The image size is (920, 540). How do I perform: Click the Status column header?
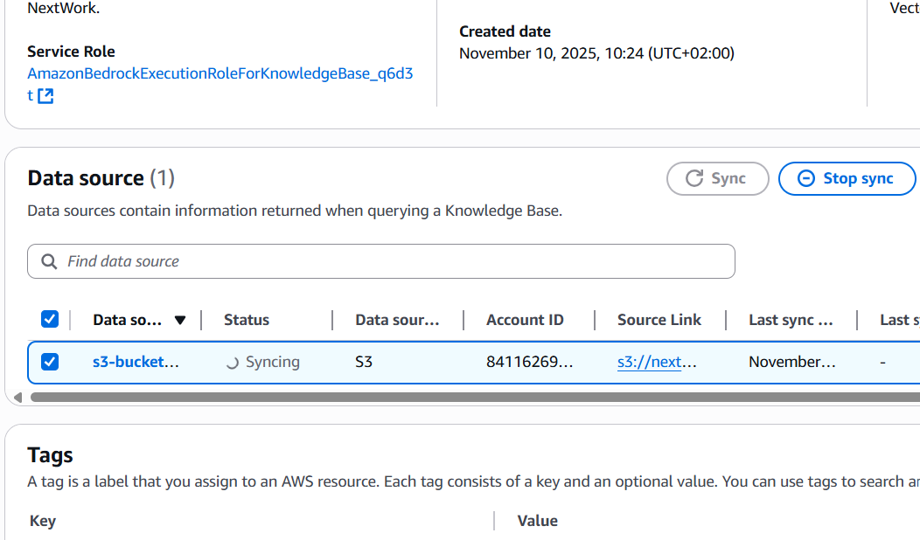click(x=247, y=320)
